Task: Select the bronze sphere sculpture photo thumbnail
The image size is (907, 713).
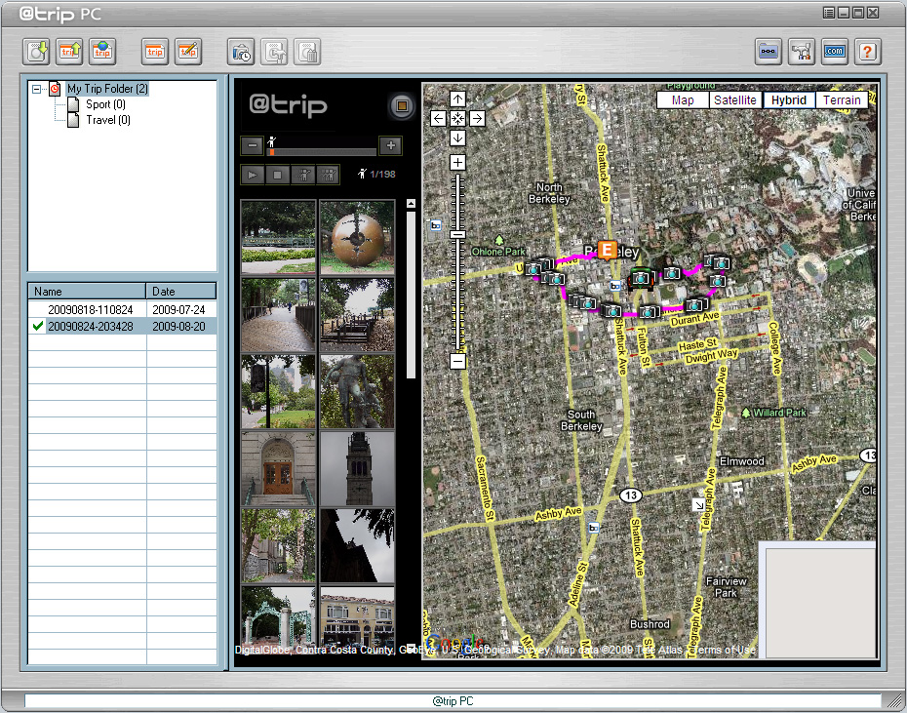Action: pos(357,237)
